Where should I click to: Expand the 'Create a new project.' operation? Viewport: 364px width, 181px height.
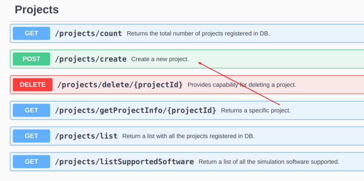[x=187, y=59]
